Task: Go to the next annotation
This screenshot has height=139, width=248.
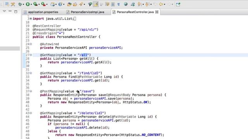Action: point(139,4)
